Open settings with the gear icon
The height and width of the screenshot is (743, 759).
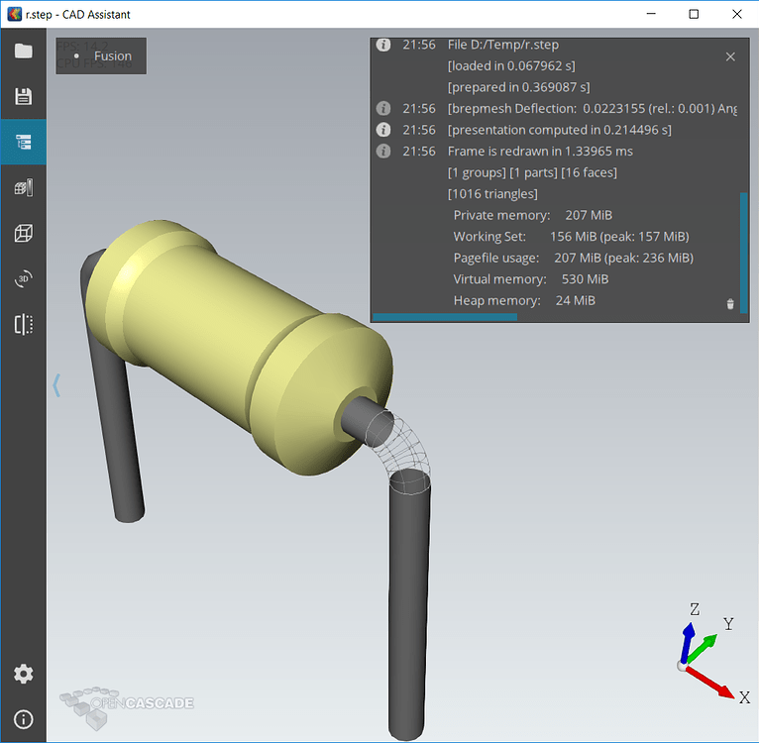coord(23,674)
